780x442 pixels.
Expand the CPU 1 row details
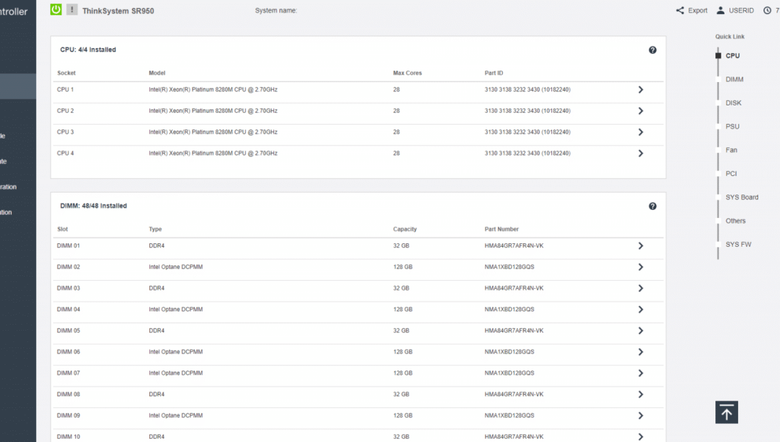click(641, 90)
